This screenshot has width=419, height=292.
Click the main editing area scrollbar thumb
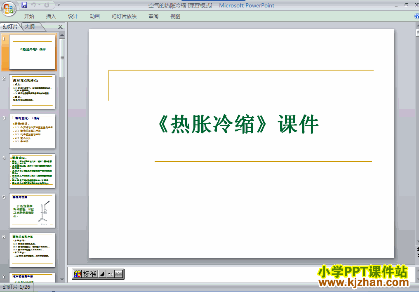click(x=417, y=33)
